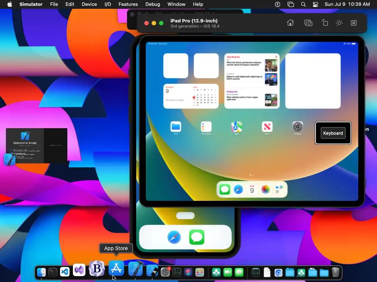Launch Terminal from the Mac Dock
Screen dimensions: 377x282
pos(53,272)
